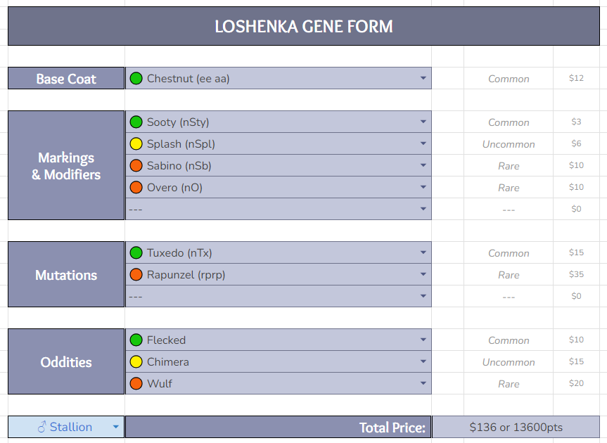The image size is (607, 443).
Task: Select the Total Price value cell
Action: 516,427
